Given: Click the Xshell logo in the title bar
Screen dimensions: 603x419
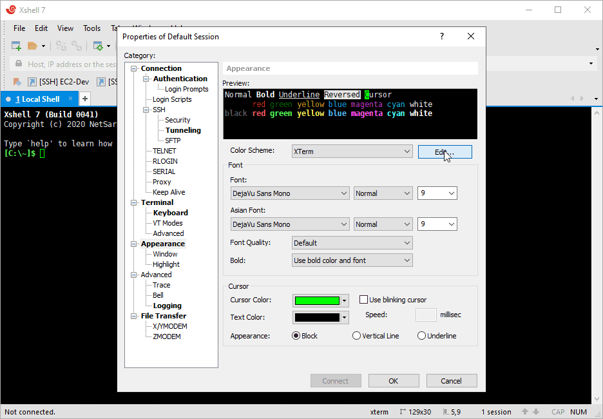Looking at the screenshot, I should [x=11, y=10].
